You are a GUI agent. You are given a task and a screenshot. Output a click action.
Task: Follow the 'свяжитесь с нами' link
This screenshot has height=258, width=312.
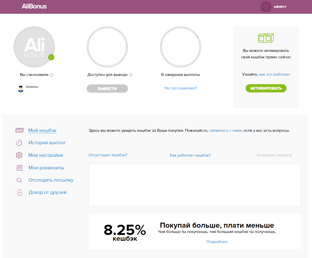click(226, 131)
